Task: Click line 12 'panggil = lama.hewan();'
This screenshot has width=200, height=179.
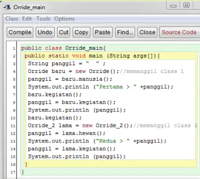Action: click(x=67, y=133)
